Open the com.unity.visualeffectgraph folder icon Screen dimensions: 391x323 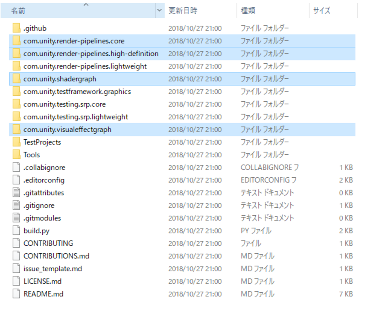(x=16, y=129)
